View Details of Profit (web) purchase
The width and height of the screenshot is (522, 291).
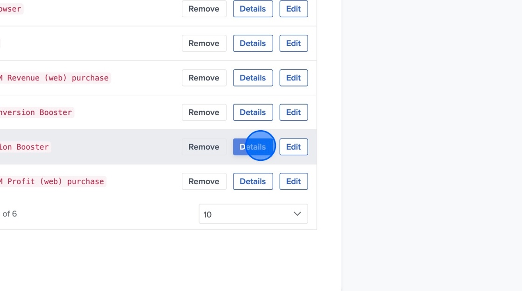(x=253, y=181)
